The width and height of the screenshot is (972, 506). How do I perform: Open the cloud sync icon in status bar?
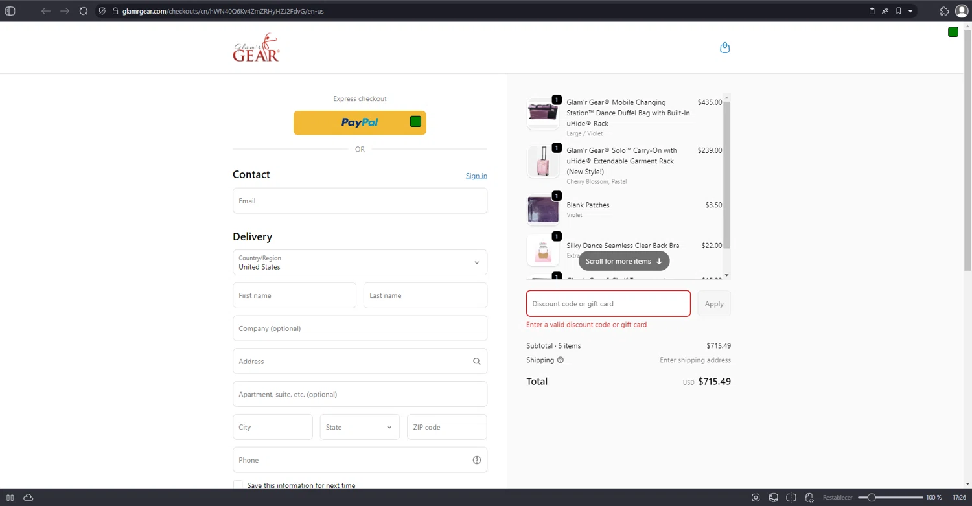(28, 498)
